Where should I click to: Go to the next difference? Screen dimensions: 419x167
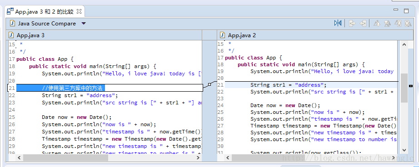pyautogui.click(x=377, y=24)
